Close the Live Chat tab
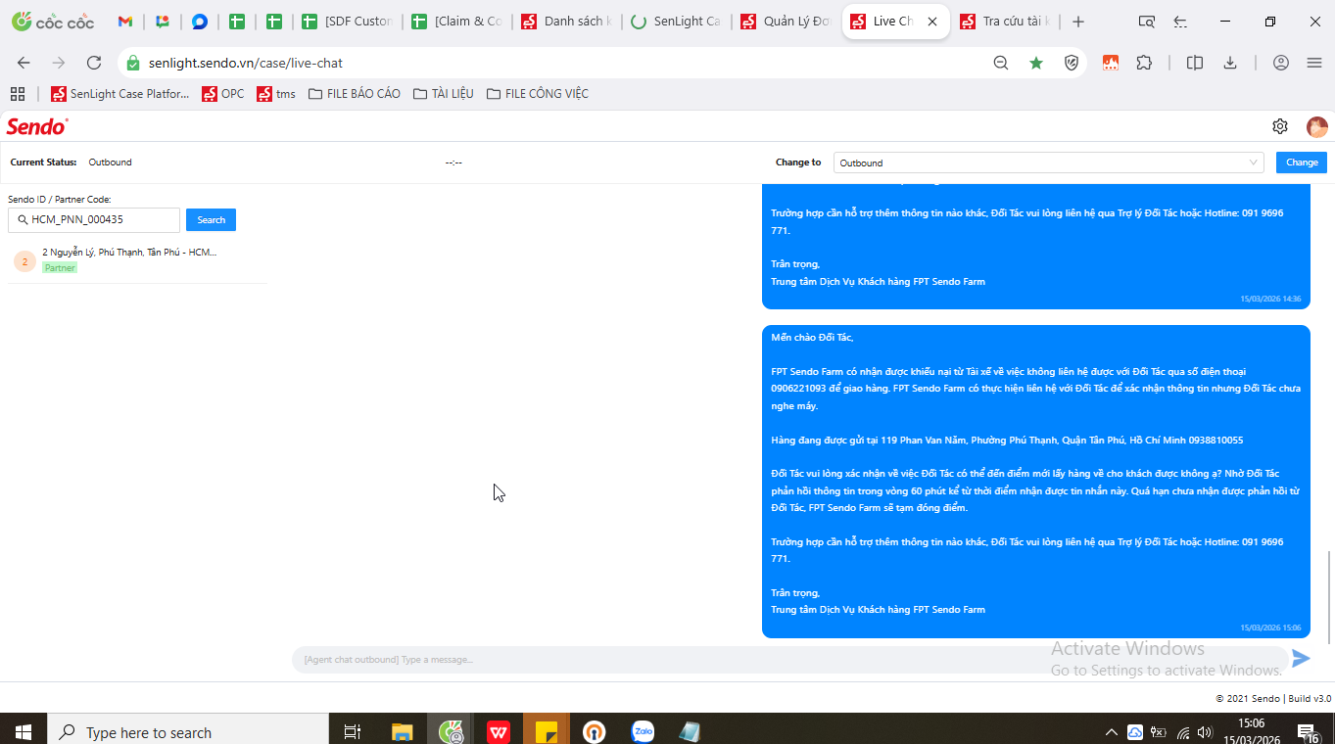The width and height of the screenshot is (1335, 744). 931,22
